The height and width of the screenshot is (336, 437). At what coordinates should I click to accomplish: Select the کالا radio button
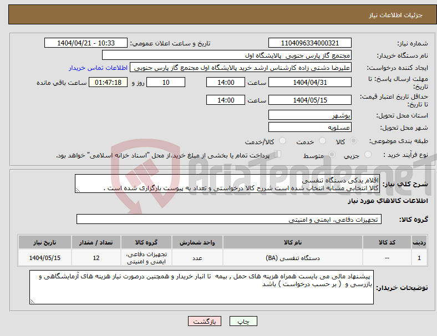pos(353,141)
